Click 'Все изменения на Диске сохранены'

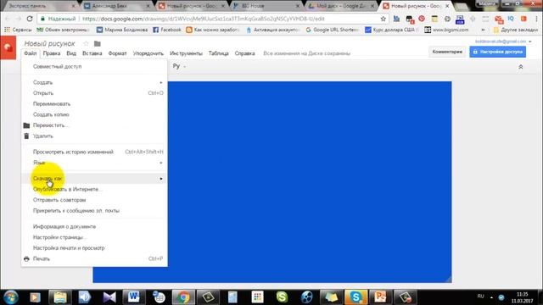point(307,53)
